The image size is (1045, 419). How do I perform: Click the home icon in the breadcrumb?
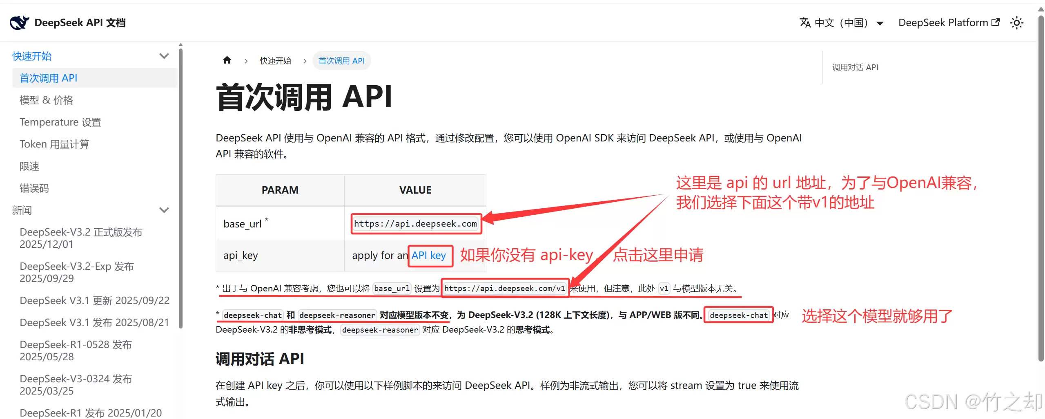[227, 60]
